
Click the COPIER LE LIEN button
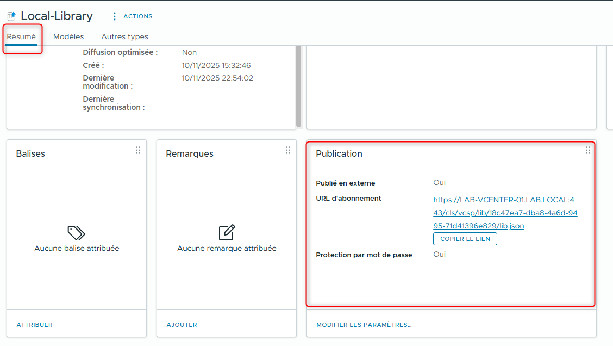[x=465, y=238]
